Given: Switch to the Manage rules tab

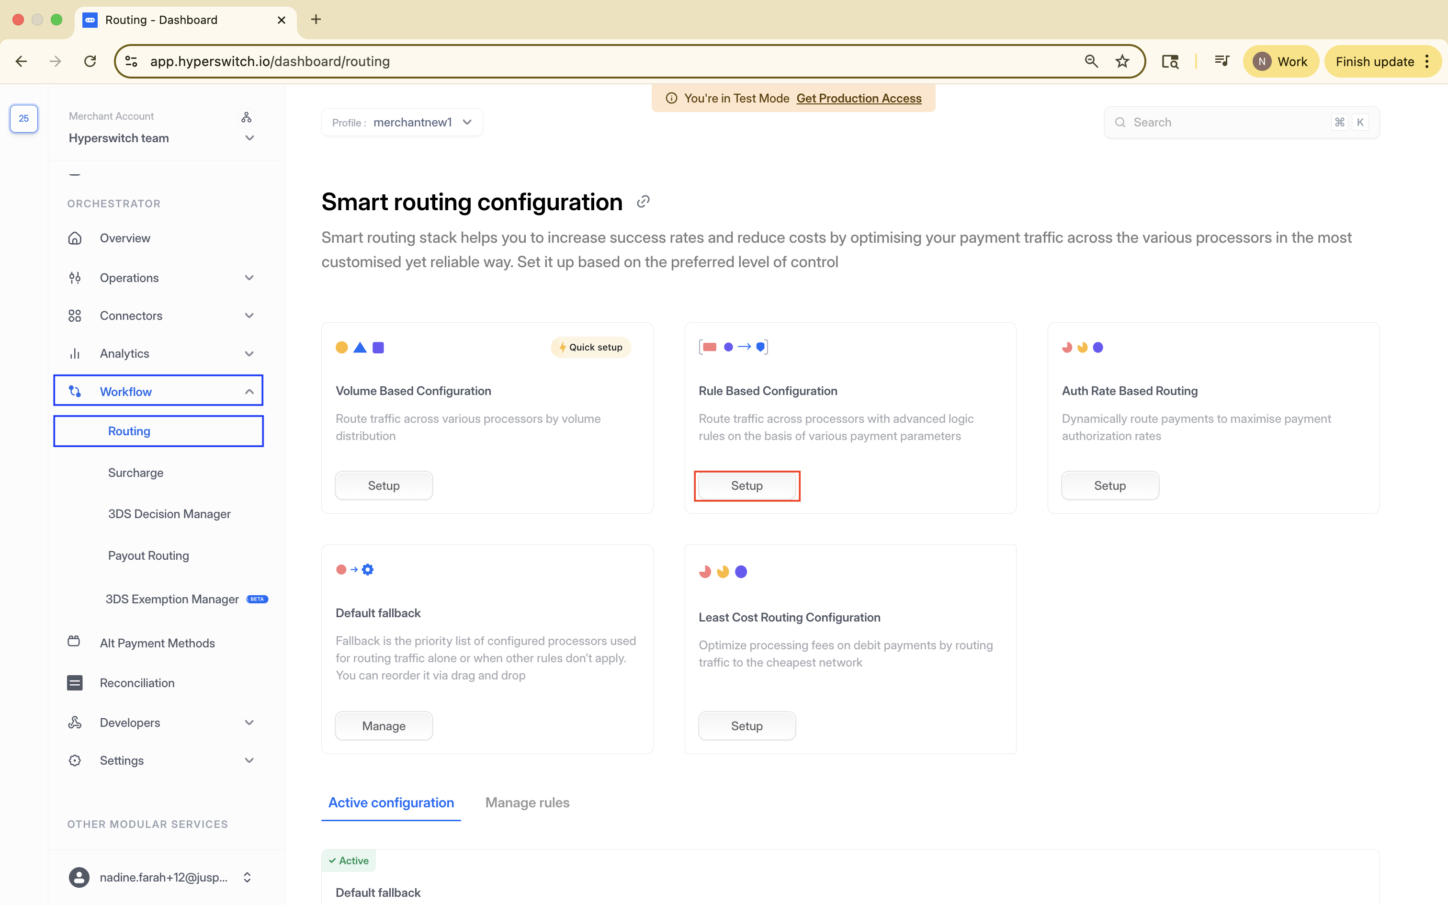Looking at the screenshot, I should (x=527, y=803).
